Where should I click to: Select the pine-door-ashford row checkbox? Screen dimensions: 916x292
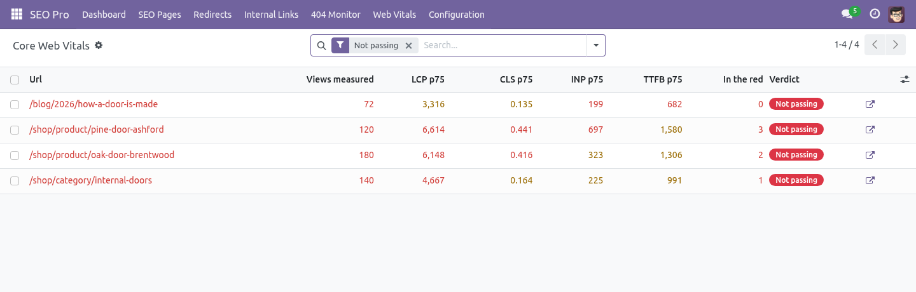pyautogui.click(x=15, y=129)
